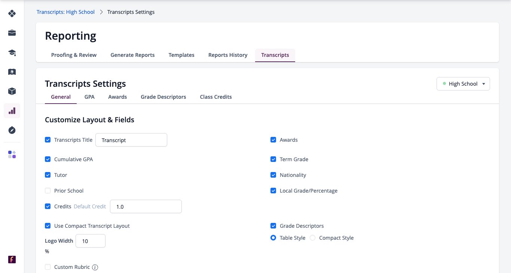Click the Default Credit input field

click(x=146, y=206)
